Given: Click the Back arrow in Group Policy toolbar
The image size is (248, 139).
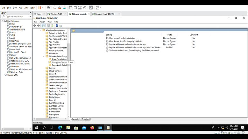Looking at the screenshot, I should click(x=35, y=26).
